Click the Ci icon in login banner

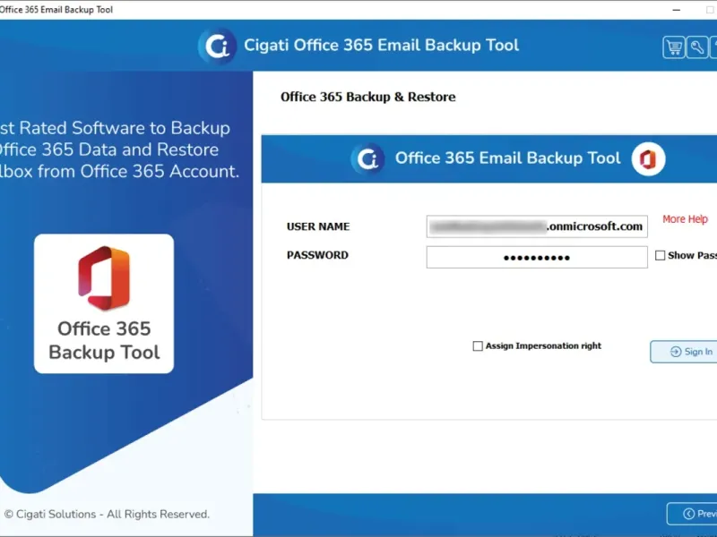pos(367,159)
